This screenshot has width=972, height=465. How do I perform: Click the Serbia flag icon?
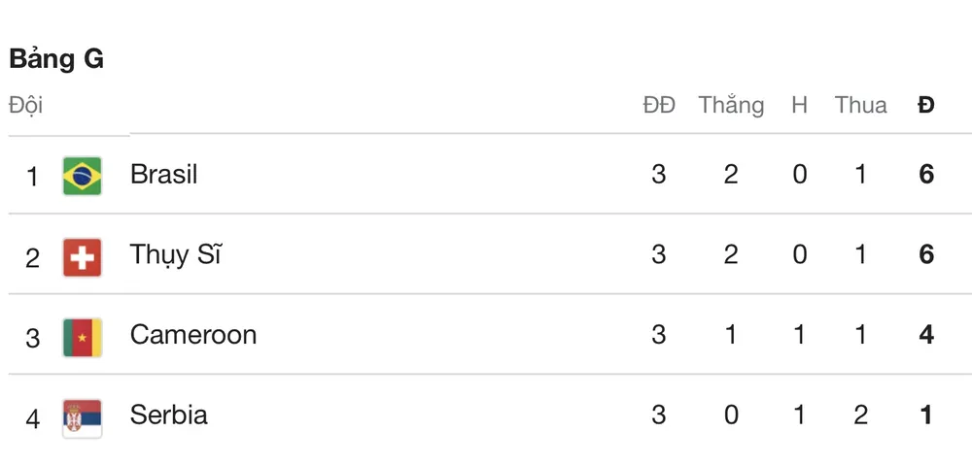coord(82,416)
